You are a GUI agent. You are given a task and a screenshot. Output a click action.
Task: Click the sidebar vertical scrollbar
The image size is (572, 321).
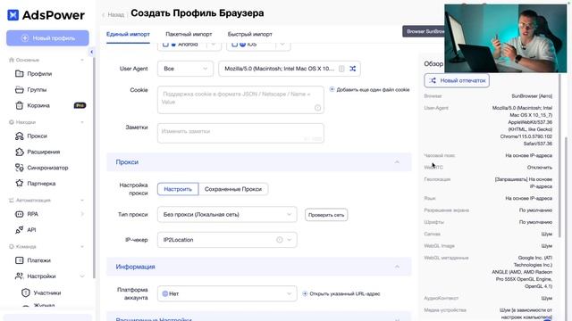(93, 168)
